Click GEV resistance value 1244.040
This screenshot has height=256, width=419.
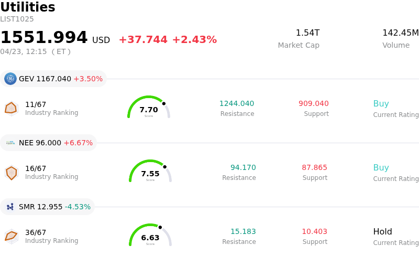pyautogui.click(x=237, y=104)
